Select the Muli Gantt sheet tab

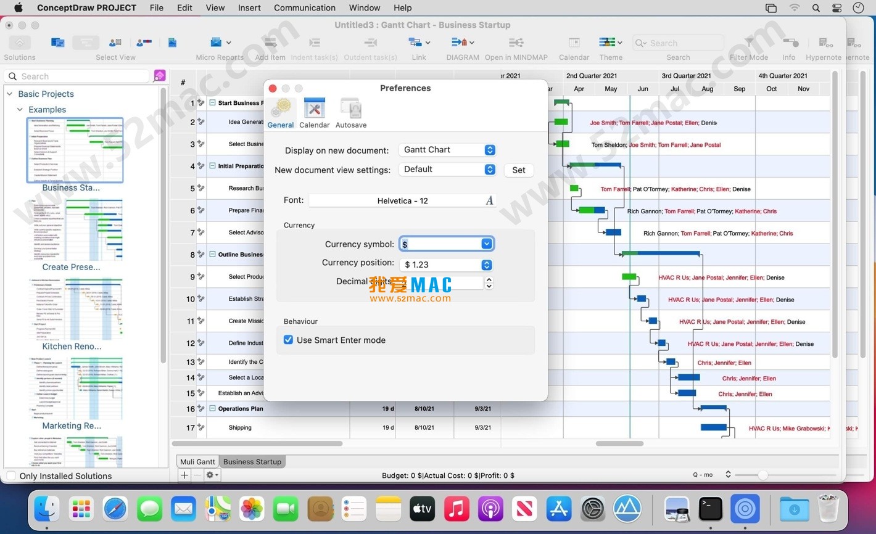[198, 461]
